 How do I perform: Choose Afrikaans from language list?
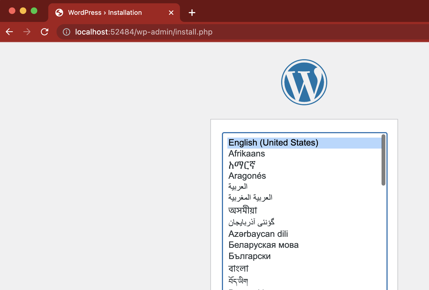[x=304, y=154]
